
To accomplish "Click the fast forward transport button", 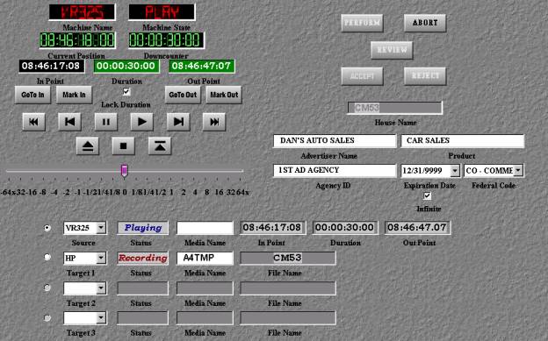I will [x=214, y=122].
